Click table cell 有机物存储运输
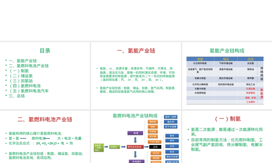Viewport: 272px width, 163px height. [226, 84]
